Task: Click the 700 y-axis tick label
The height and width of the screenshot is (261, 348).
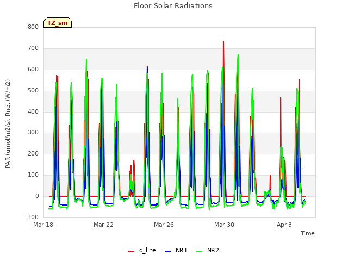Action: tap(33, 48)
